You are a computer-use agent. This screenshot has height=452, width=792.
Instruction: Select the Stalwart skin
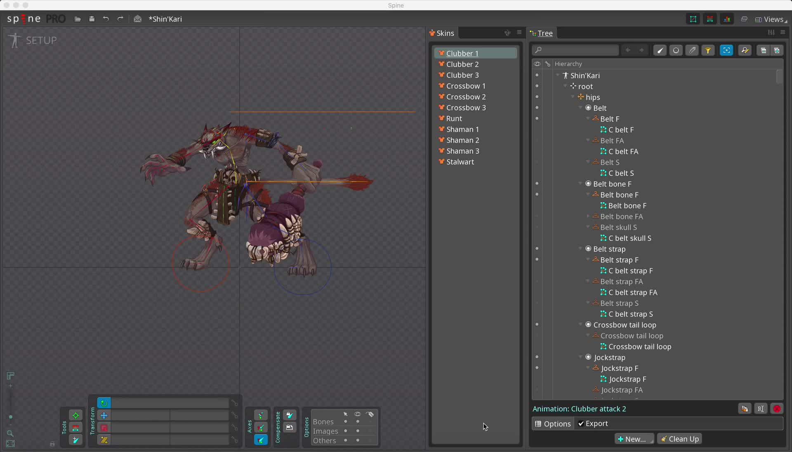475,162
